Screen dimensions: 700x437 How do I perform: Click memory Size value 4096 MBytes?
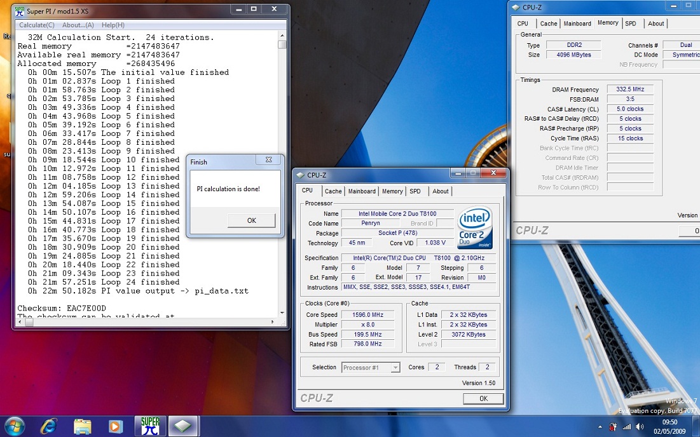tap(573, 55)
